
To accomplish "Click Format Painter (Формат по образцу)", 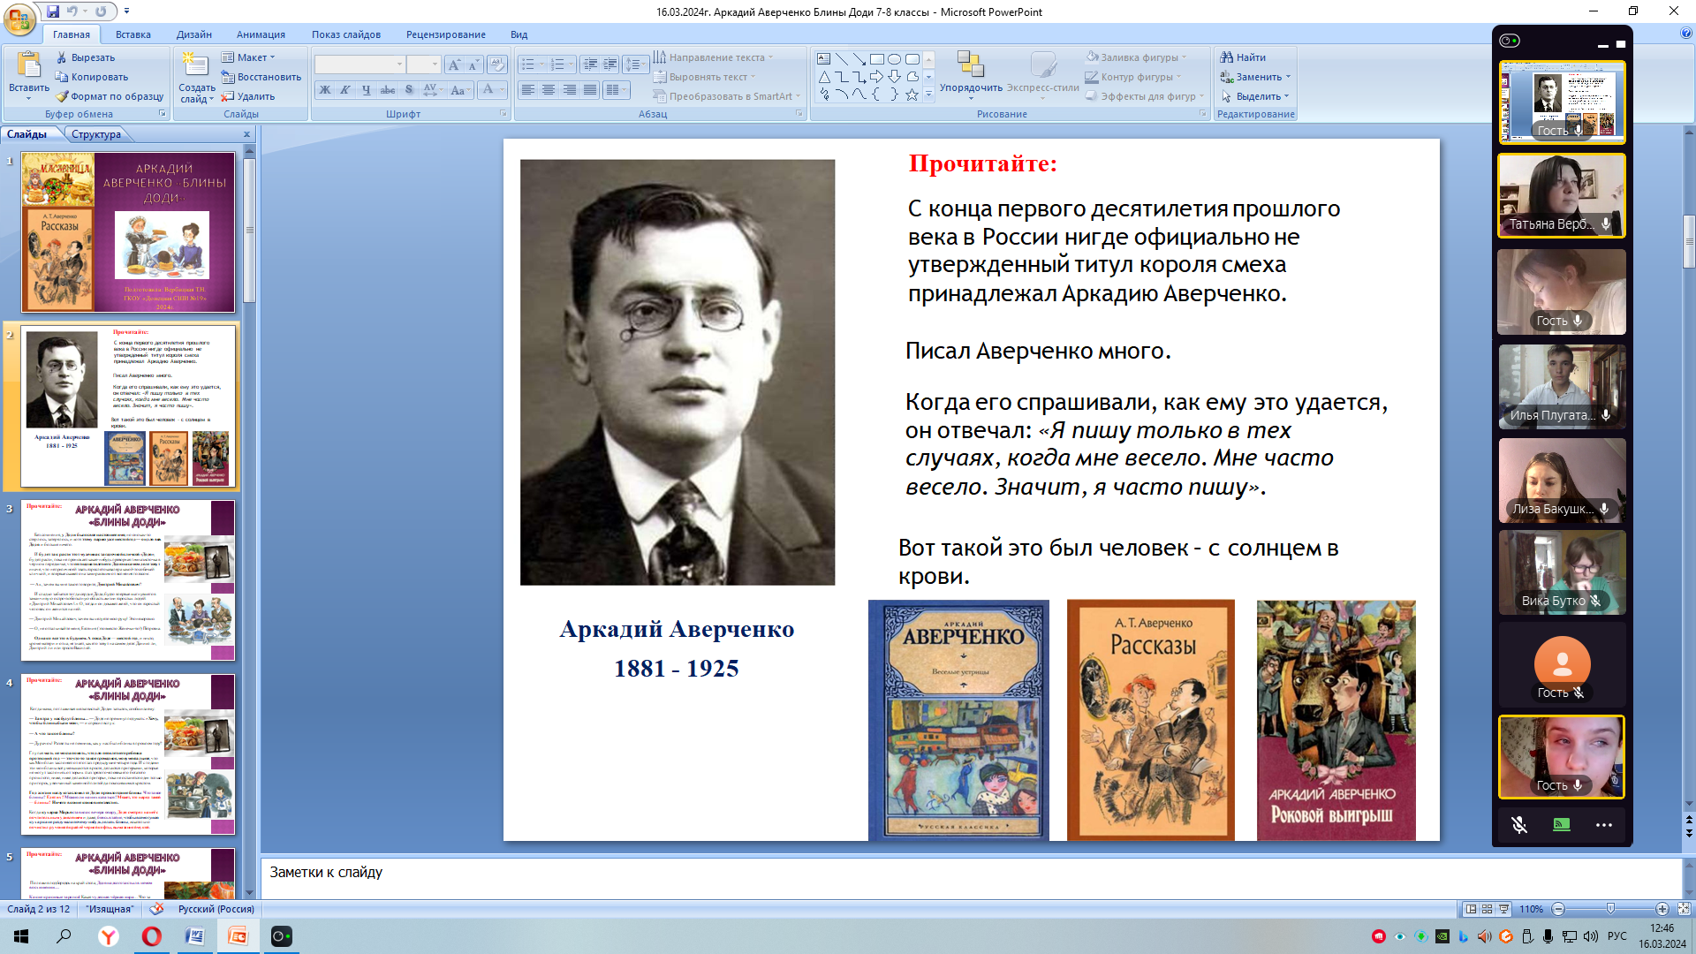I will pyautogui.click(x=110, y=96).
